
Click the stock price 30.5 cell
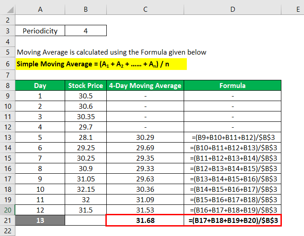(85, 96)
